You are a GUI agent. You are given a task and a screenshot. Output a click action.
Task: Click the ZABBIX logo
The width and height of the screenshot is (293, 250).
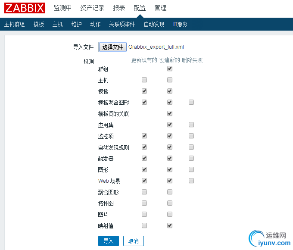[25, 8]
